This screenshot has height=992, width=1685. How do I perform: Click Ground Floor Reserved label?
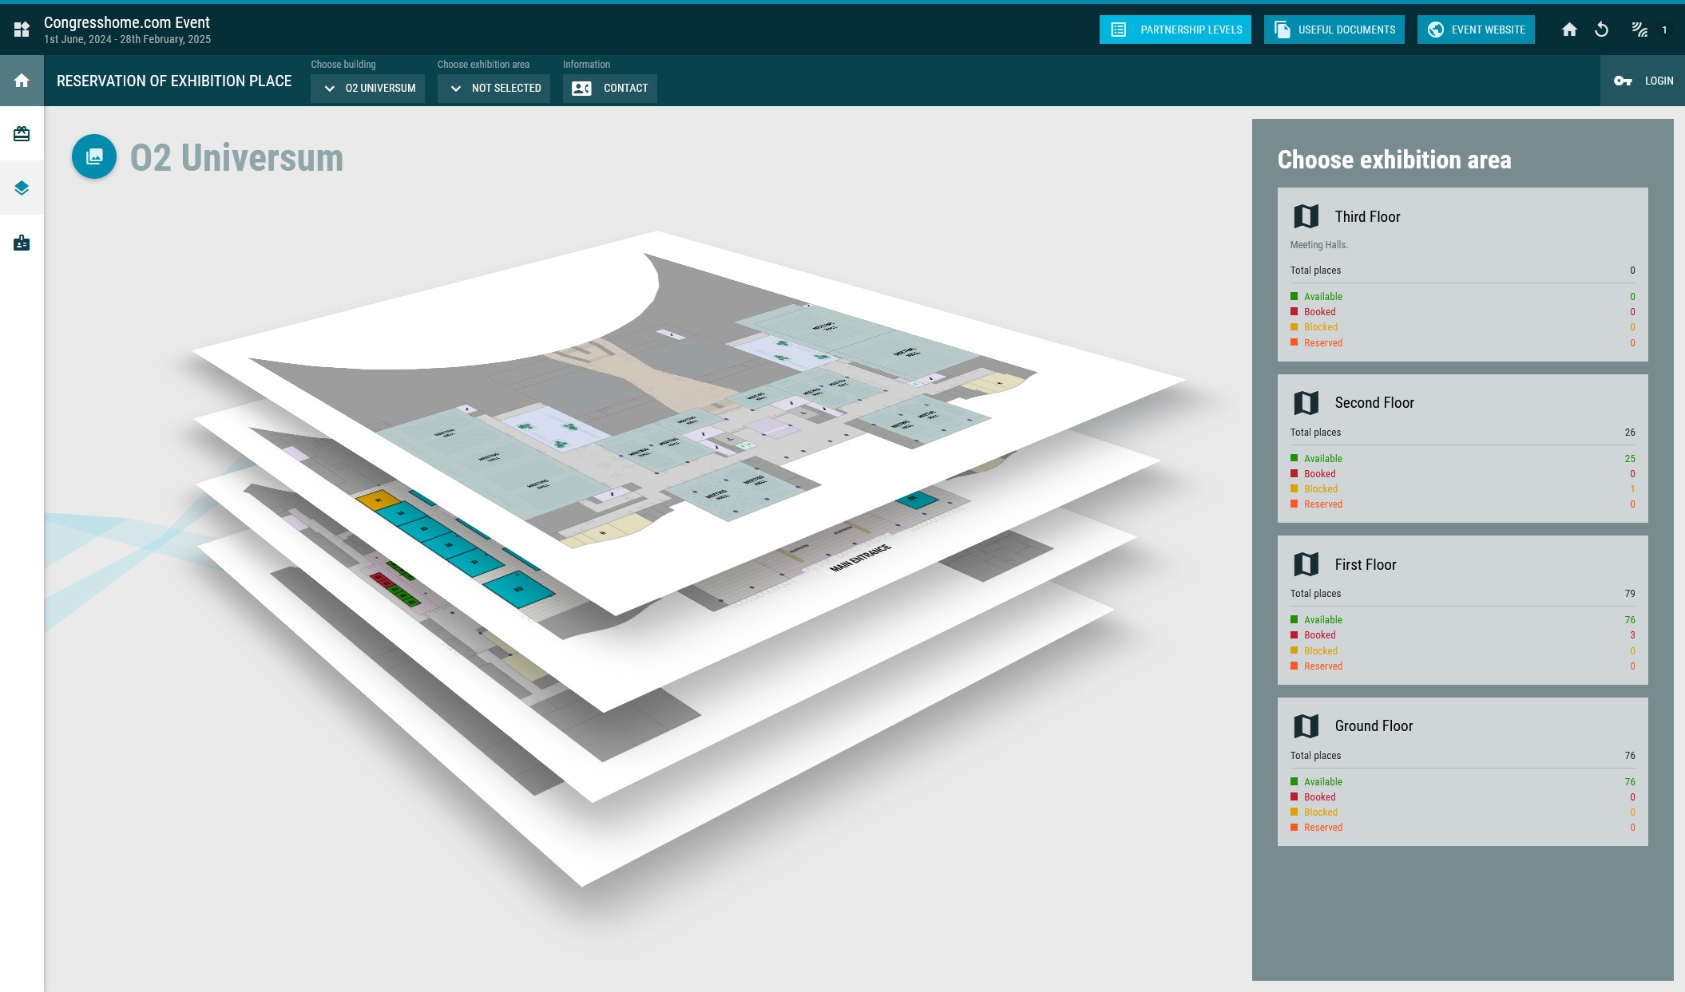[x=1323, y=828]
